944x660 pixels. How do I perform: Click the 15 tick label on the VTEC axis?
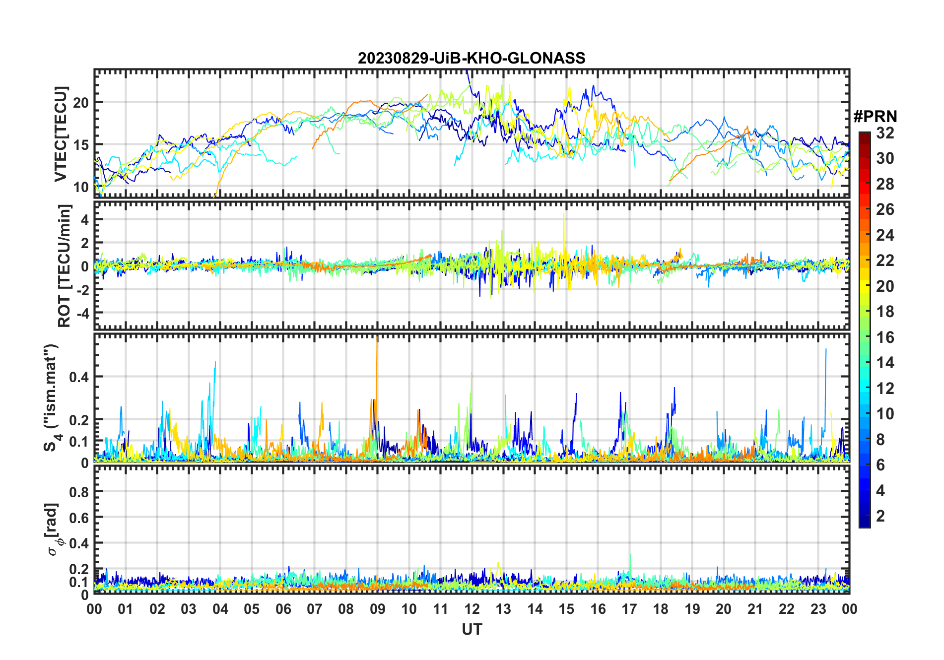click(x=81, y=145)
